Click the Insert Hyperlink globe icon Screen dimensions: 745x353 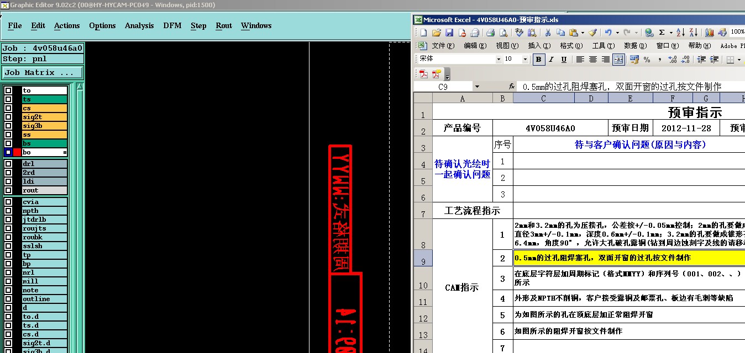coord(649,33)
